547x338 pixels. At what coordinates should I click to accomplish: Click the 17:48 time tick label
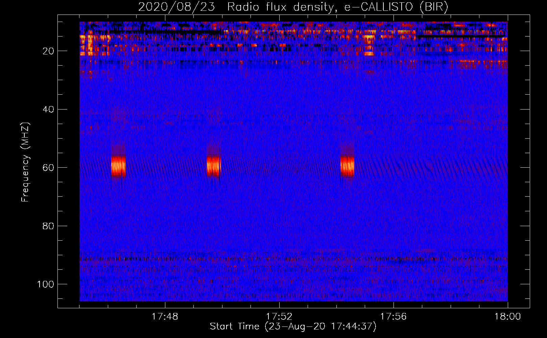pyautogui.click(x=165, y=317)
